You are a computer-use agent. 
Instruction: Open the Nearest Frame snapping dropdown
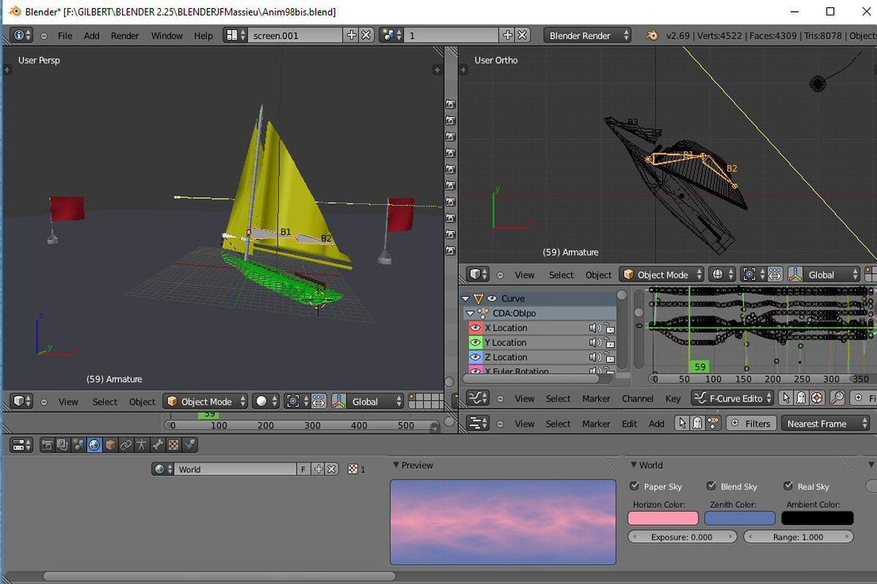[x=826, y=423]
